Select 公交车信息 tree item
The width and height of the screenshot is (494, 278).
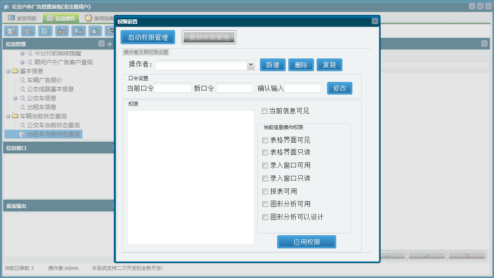[x=41, y=98]
